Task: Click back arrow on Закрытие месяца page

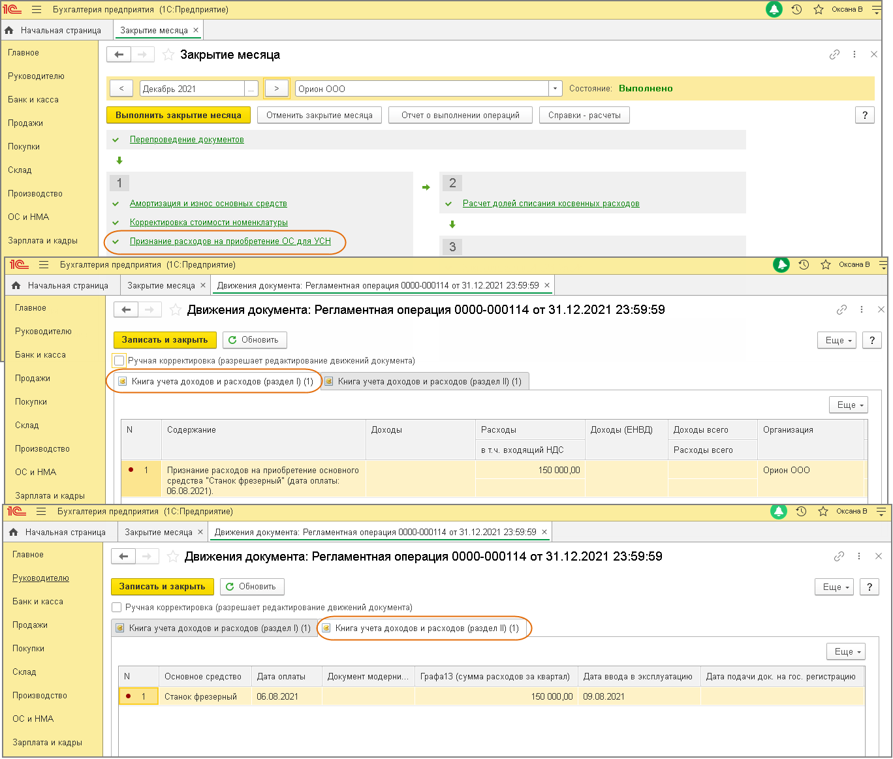Action: (119, 55)
